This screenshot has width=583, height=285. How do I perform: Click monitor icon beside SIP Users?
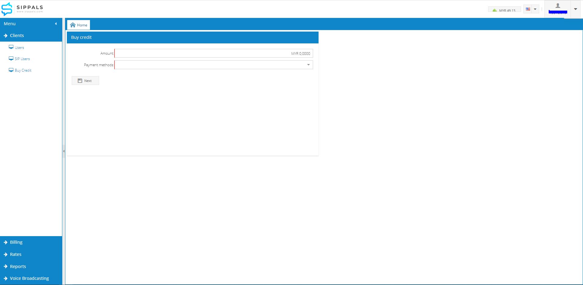(x=11, y=59)
